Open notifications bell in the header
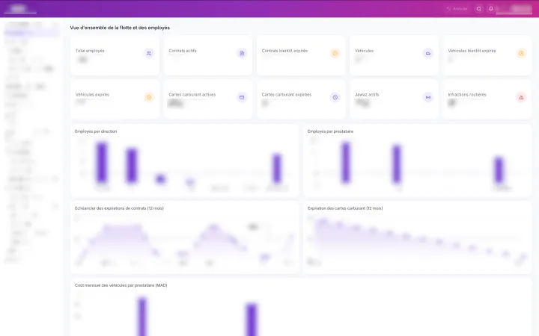 491,9
